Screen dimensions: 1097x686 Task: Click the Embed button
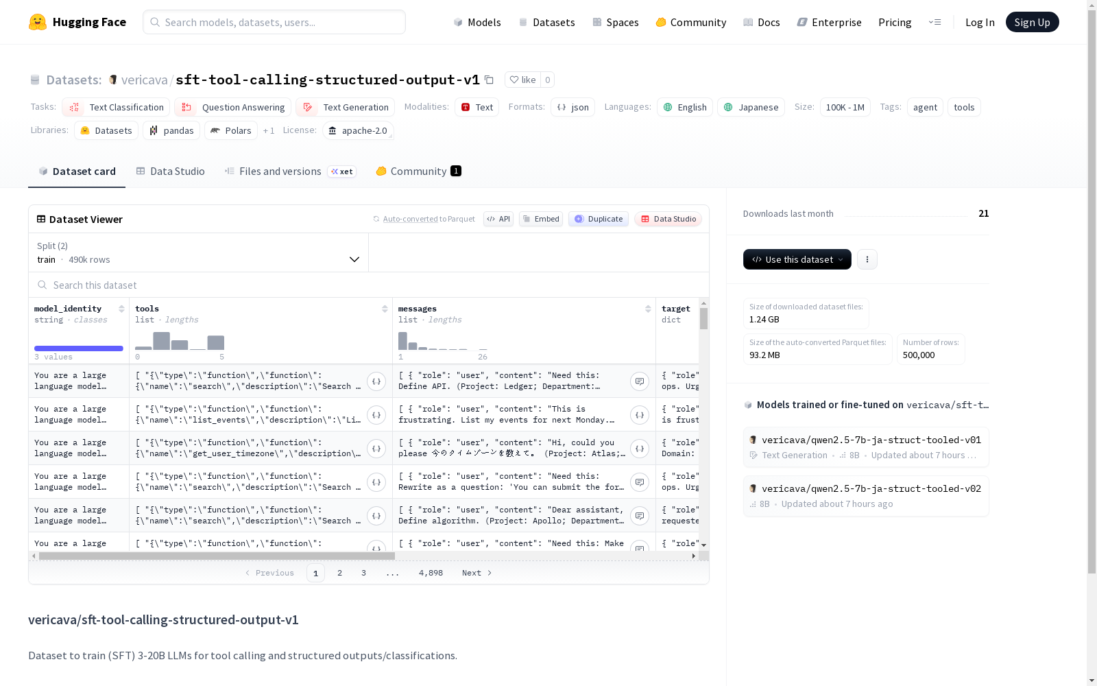pos(541,219)
